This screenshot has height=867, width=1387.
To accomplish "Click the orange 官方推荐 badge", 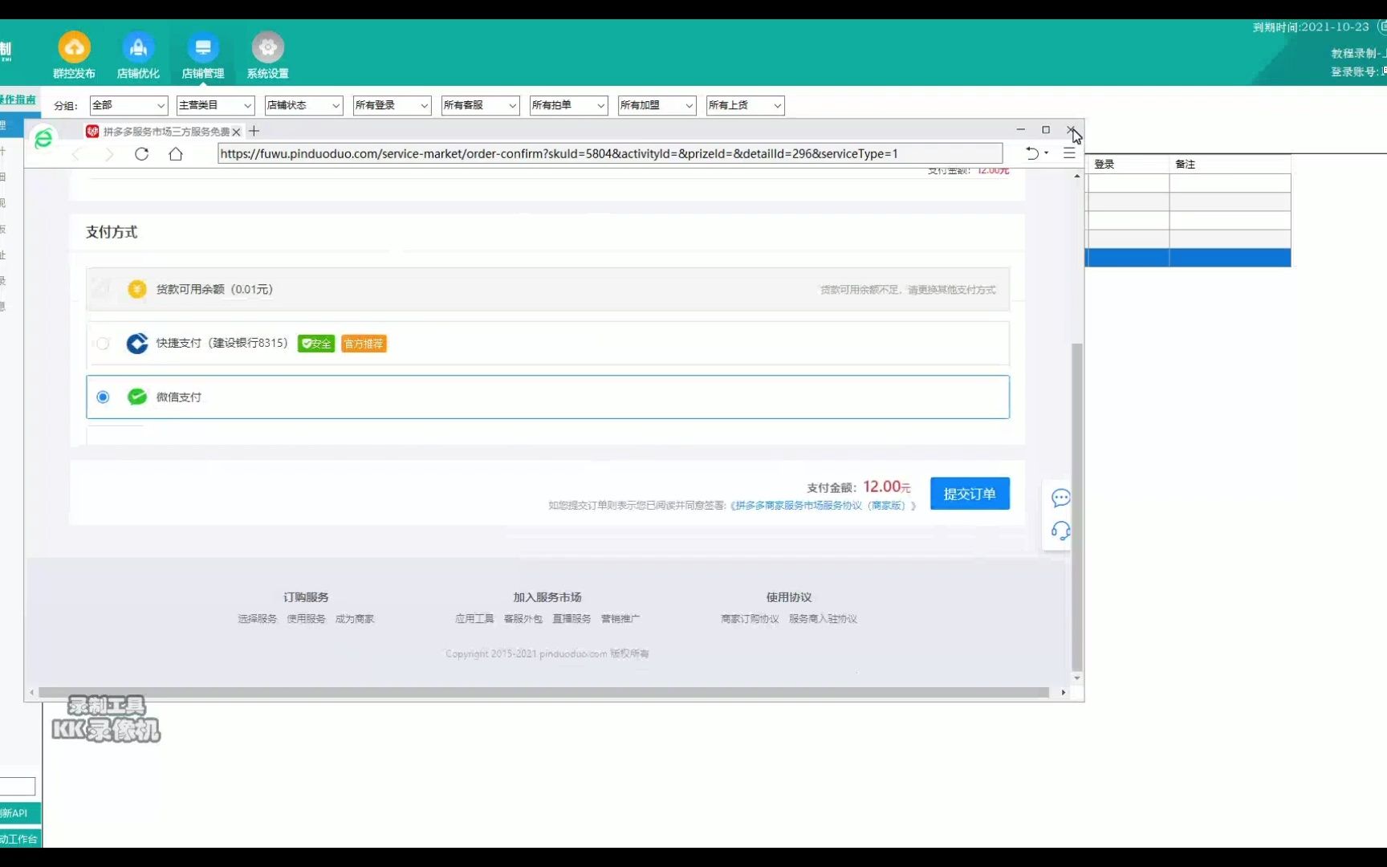I will pos(364,344).
